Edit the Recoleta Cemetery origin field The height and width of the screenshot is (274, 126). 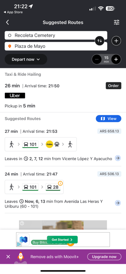pyautogui.click(x=56, y=35)
